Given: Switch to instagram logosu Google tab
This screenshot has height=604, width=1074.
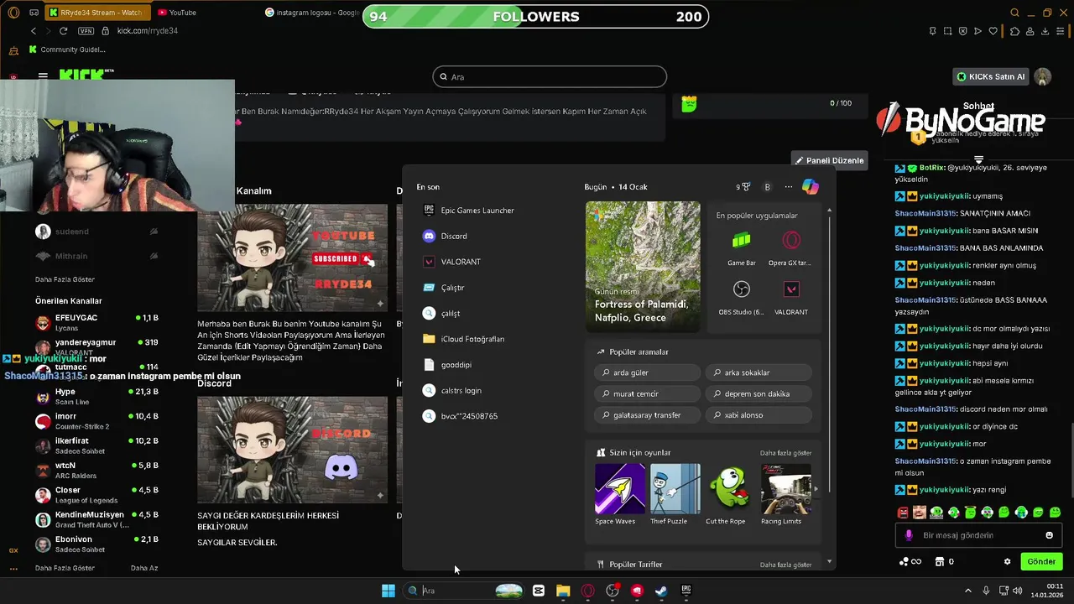Looking at the screenshot, I should (310, 13).
